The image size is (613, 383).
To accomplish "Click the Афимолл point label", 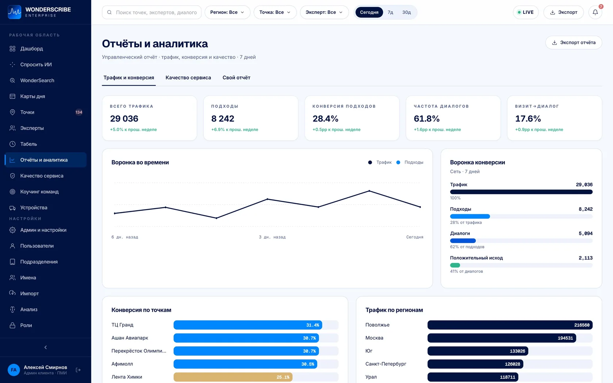I will point(122,364).
